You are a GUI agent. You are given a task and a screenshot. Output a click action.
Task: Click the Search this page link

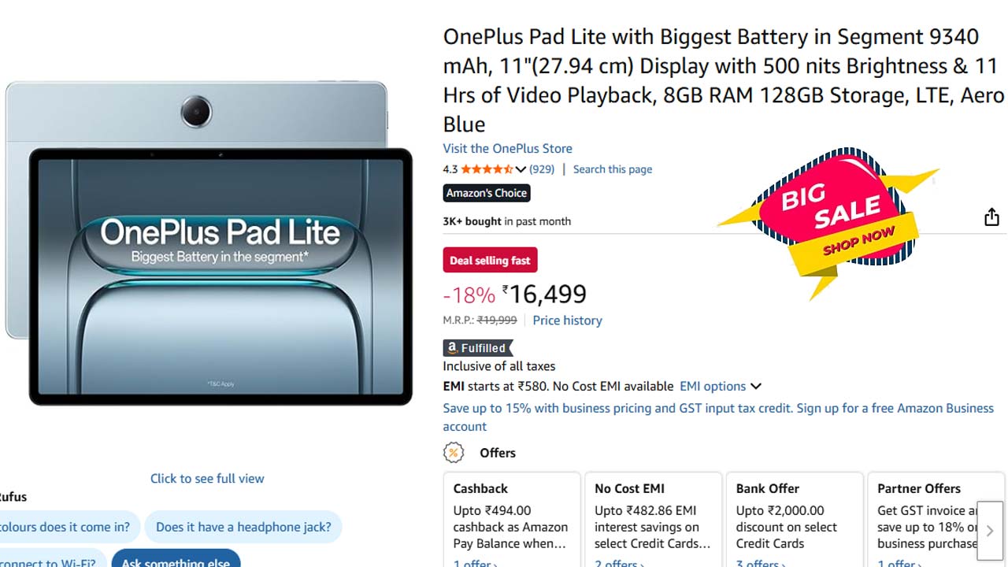coord(612,169)
